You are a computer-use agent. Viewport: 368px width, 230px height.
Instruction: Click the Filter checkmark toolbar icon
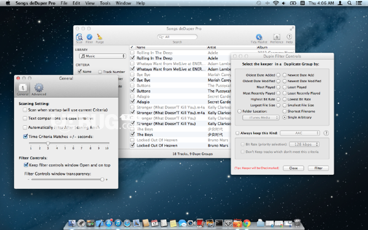click(90, 37)
